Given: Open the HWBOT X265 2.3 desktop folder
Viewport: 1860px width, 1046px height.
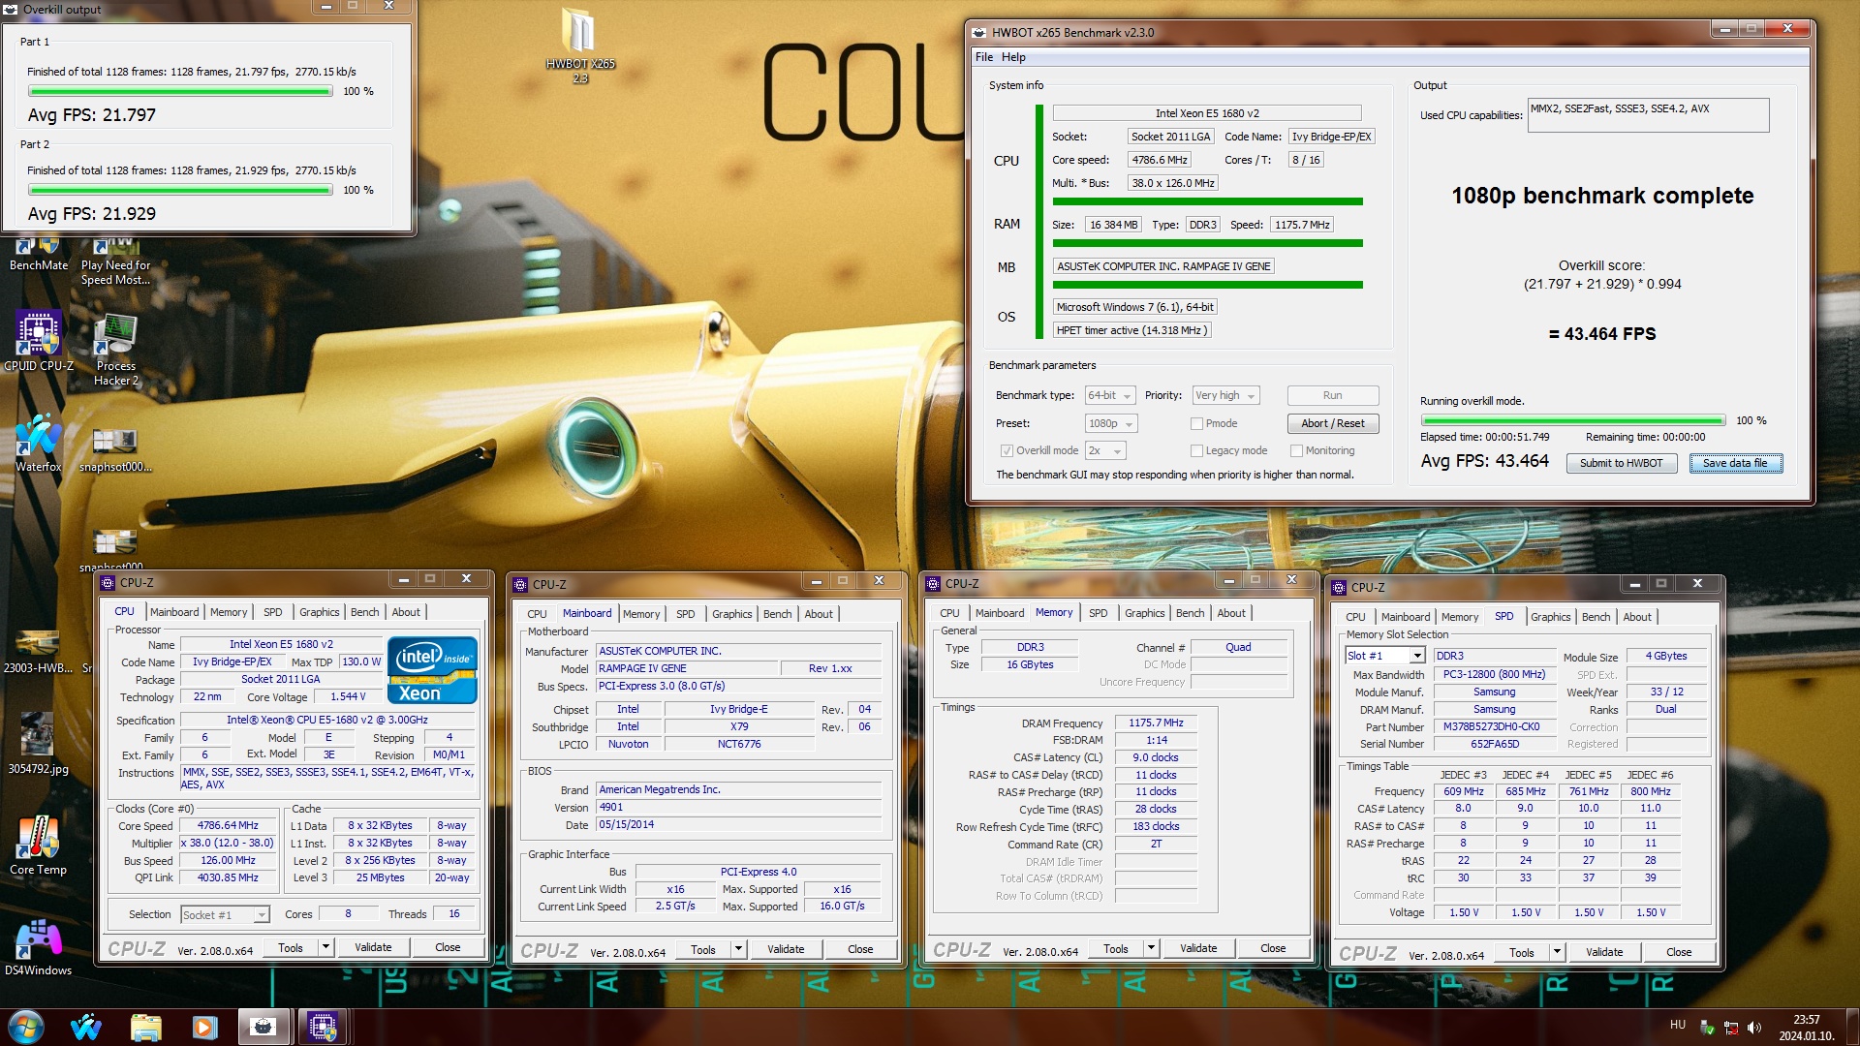Looking at the screenshot, I should pyautogui.click(x=580, y=44).
